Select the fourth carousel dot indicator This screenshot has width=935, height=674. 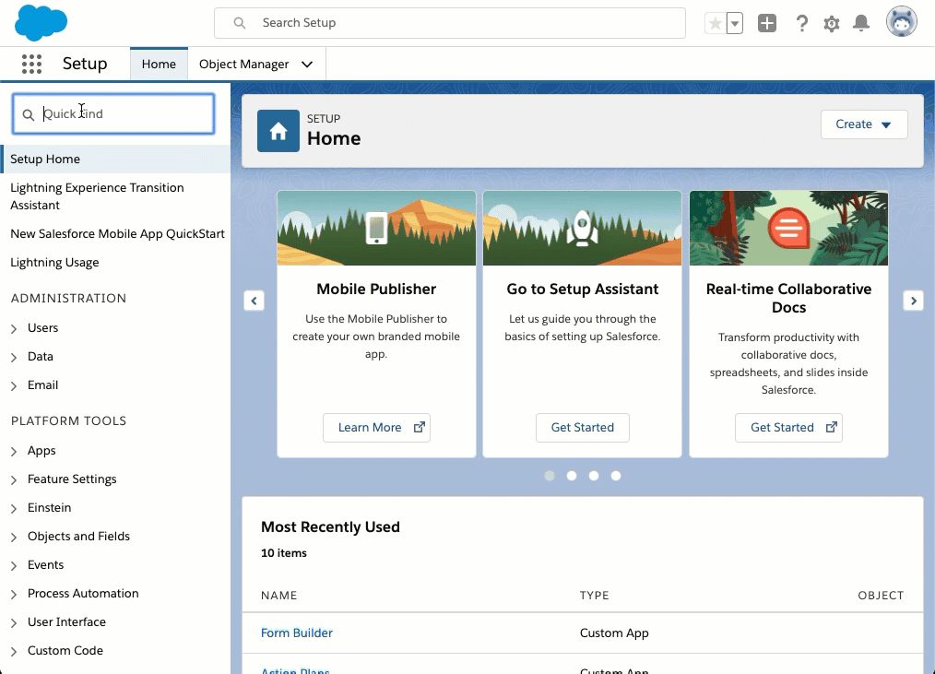[616, 476]
